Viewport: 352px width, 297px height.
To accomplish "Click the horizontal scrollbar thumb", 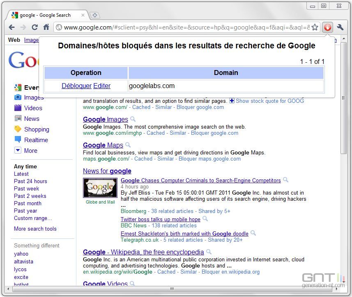I will [x=172, y=289].
